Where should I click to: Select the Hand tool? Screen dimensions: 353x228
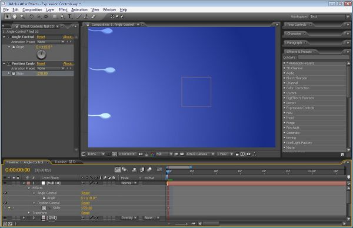15,16
